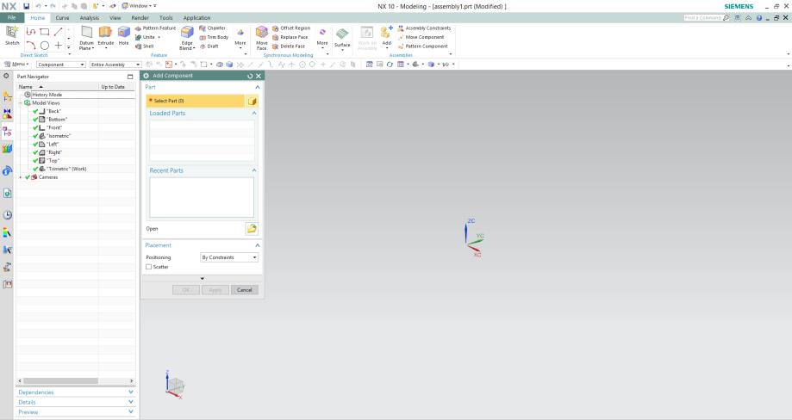Open the Window menu in the title bar
This screenshot has width=792, height=420.
click(139, 6)
